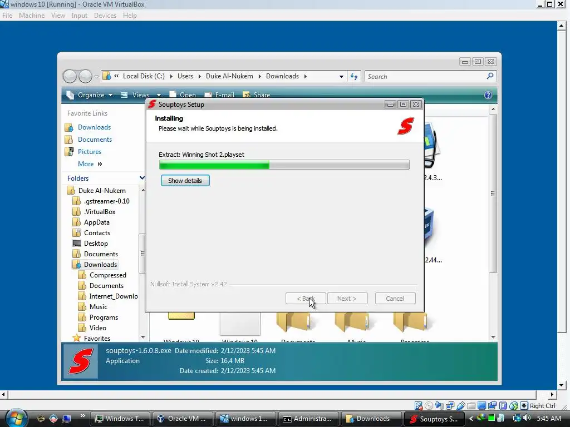Click the VirtualBox network adapters icon
This screenshot has height=427, width=570.
coord(450,405)
